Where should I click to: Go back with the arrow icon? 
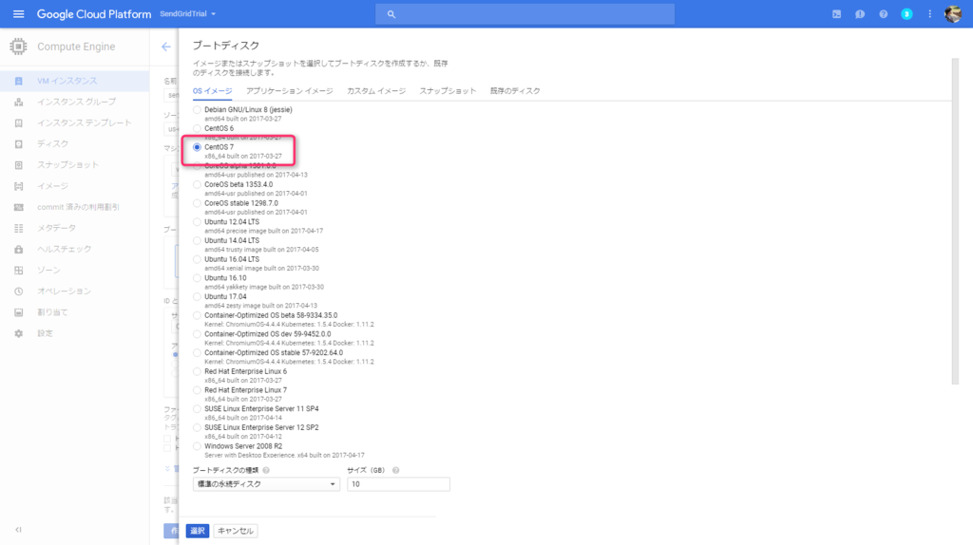click(165, 47)
